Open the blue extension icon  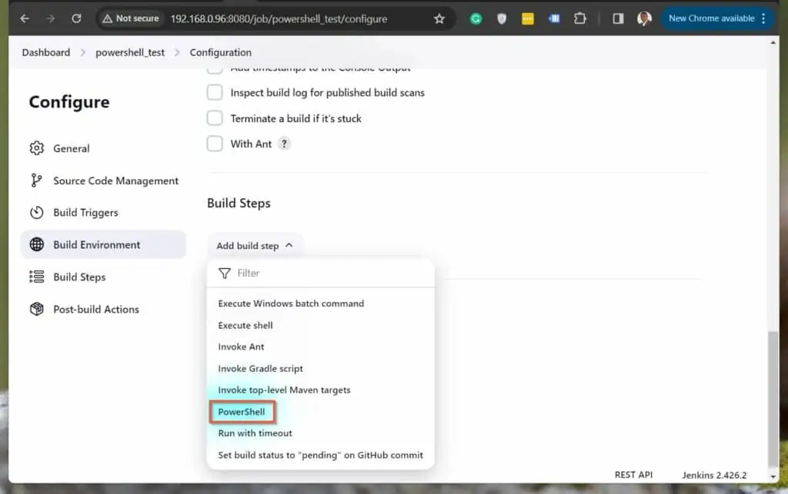coord(554,19)
